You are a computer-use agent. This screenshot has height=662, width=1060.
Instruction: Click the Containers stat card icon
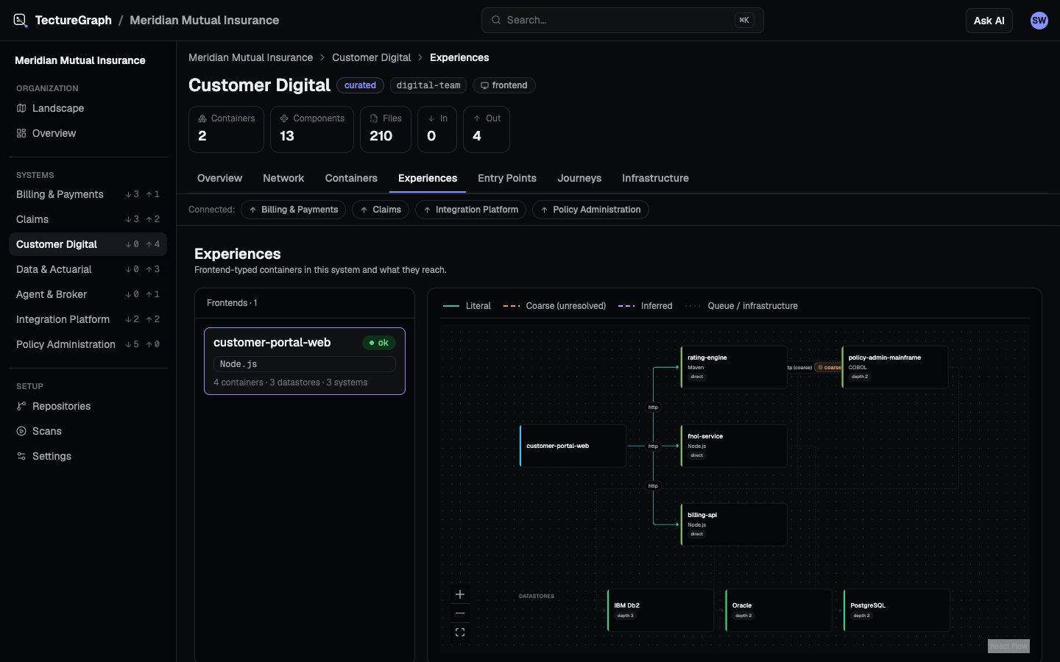click(202, 118)
